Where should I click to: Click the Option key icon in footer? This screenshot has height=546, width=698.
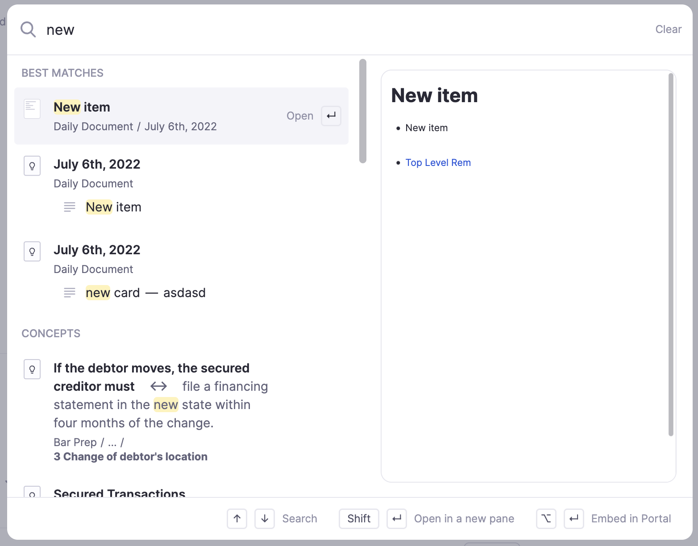click(546, 519)
